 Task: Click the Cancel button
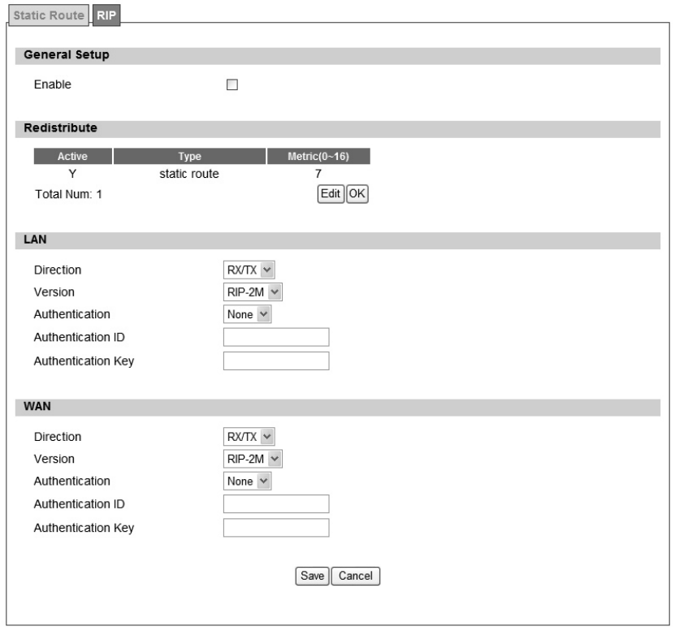click(356, 576)
